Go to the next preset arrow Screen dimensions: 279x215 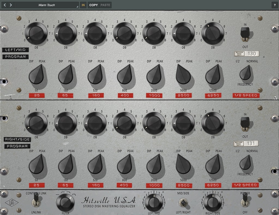click(x=11, y=5)
